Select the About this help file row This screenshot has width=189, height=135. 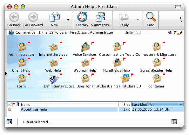[96, 109]
